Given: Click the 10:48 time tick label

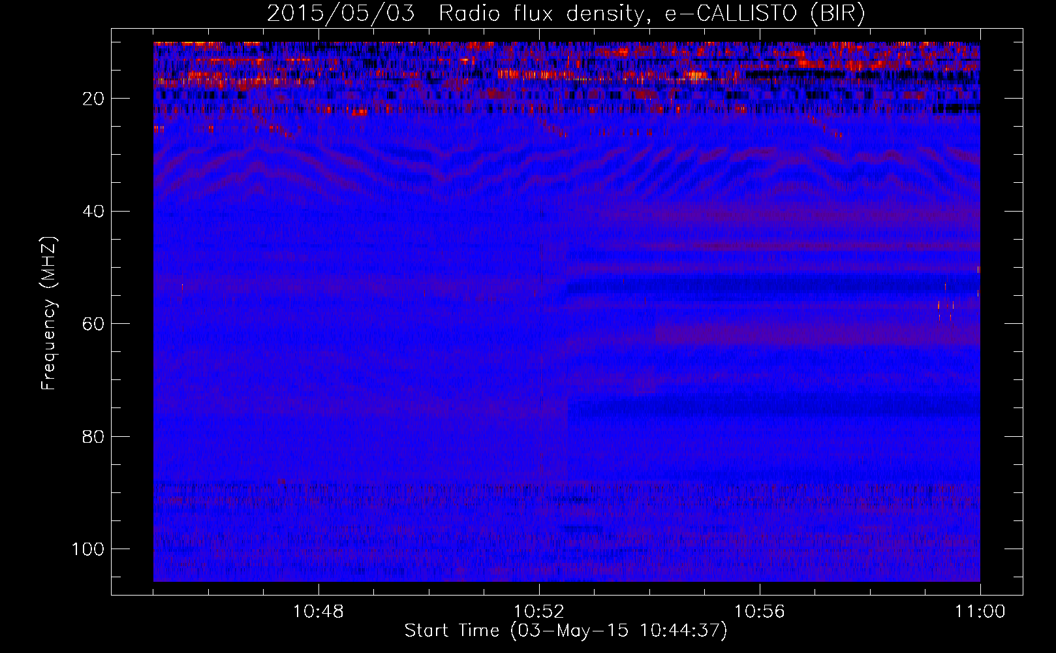Looking at the screenshot, I should (318, 612).
